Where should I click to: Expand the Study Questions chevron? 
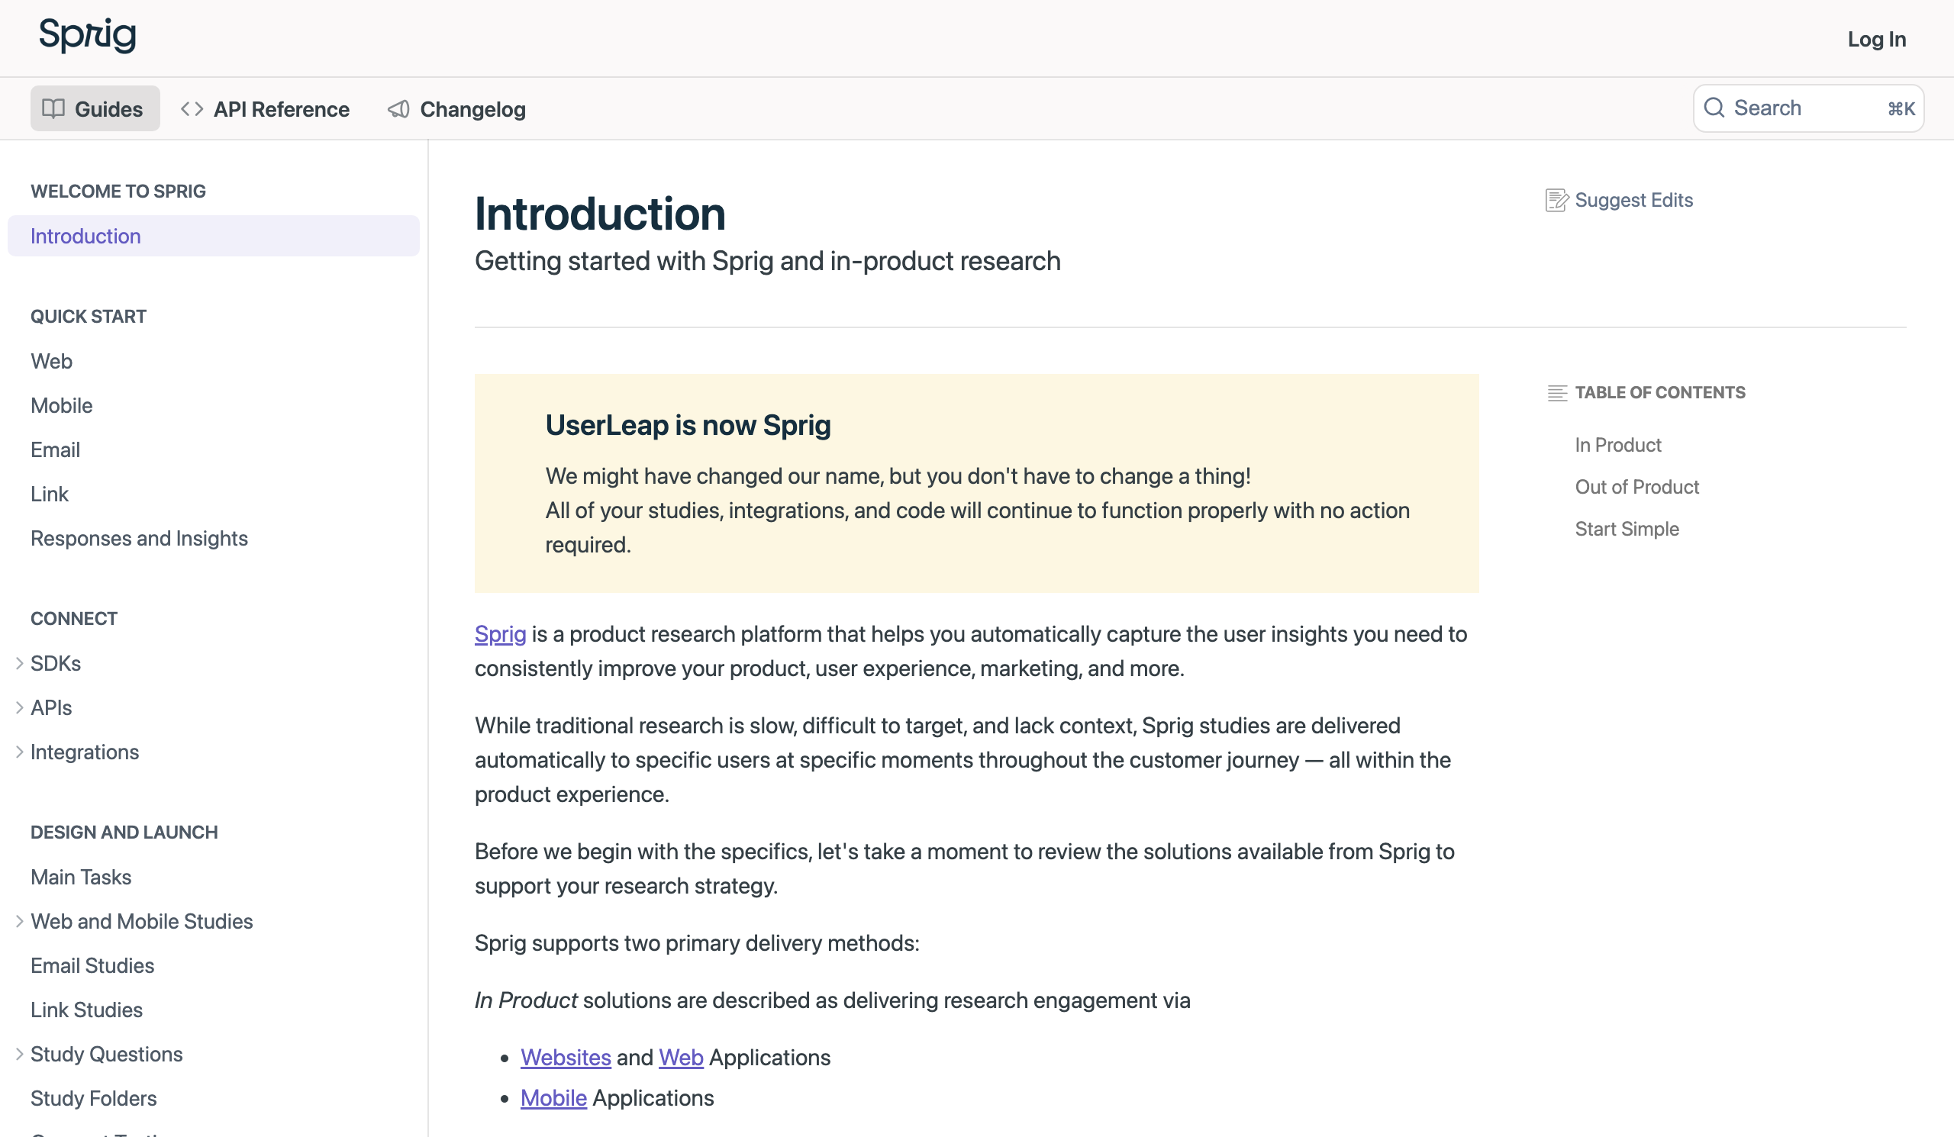tap(19, 1054)
